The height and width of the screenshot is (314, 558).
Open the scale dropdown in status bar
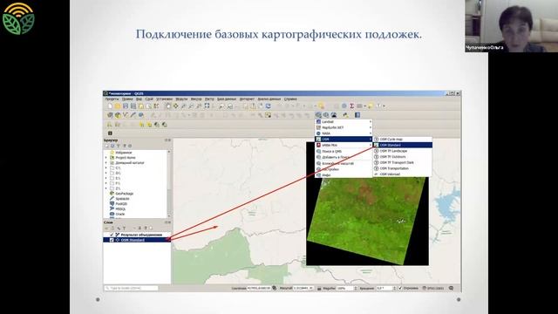[312, 288]
